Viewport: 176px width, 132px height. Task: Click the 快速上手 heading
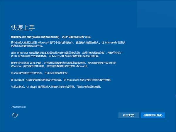point(23,28)
